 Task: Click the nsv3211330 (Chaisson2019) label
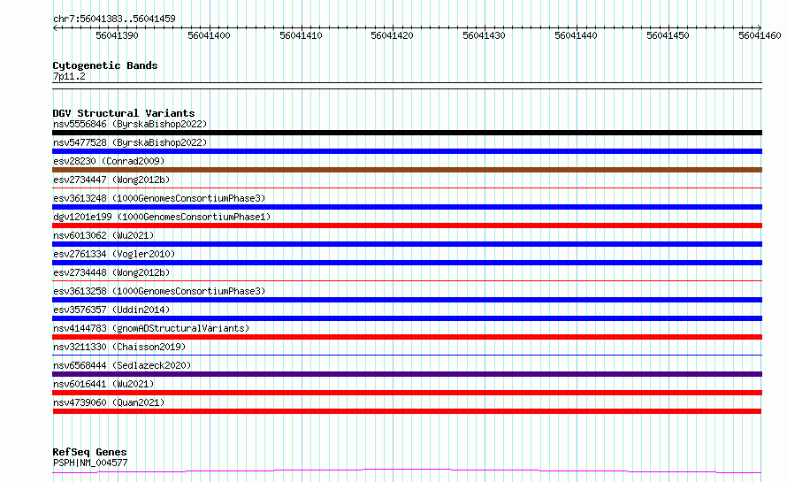coord(119,347)
